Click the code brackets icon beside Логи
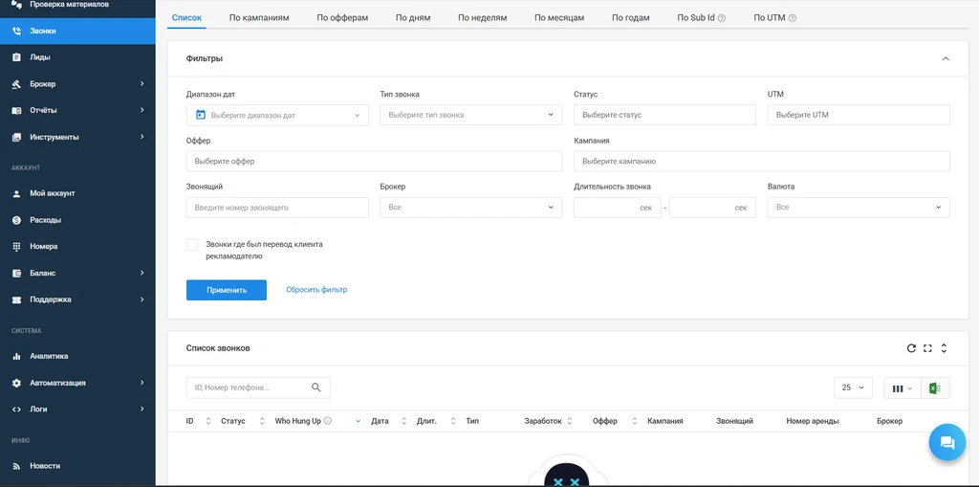The image size is (979, 487). point(17,409)
